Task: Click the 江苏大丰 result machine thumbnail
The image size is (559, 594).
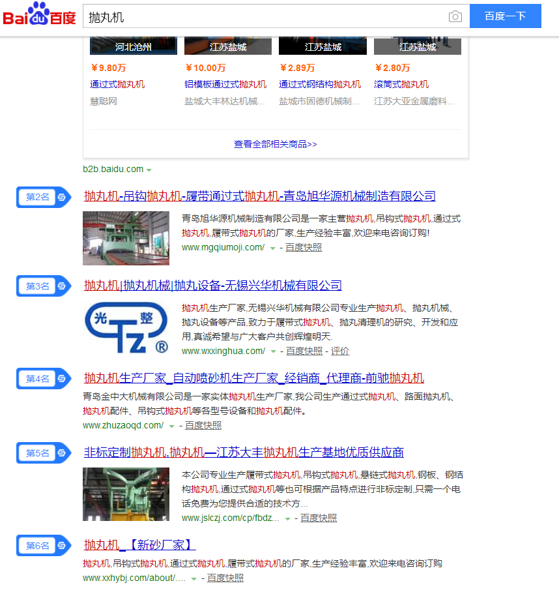Action: point(126,494)
